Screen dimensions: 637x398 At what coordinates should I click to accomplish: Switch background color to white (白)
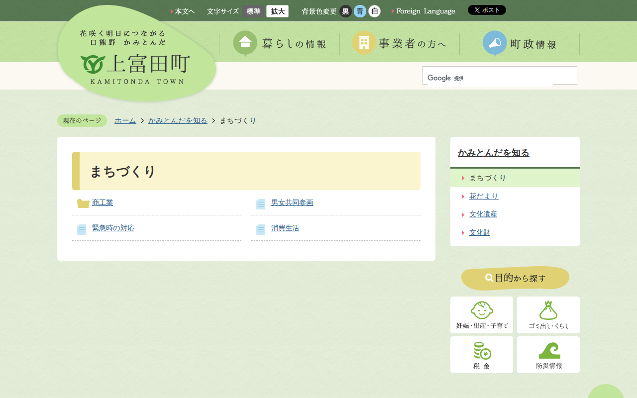pos(375,11)
